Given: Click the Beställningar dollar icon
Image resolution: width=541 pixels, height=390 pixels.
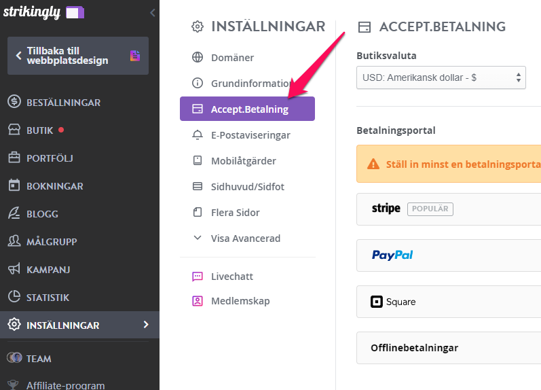Looking at the screenshot, I should (x=14, y=101).
